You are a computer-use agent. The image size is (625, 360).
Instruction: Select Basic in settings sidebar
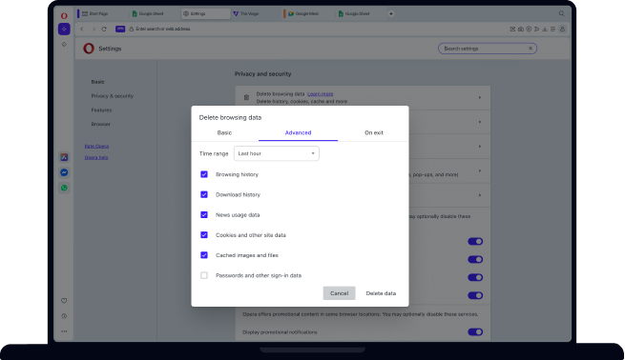coord(97,82)
